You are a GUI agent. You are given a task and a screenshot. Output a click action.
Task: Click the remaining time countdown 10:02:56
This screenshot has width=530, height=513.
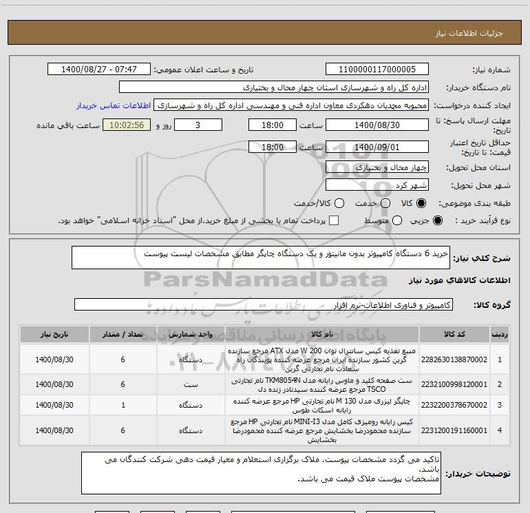coord(127,125)
